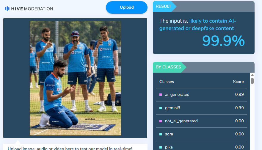
Task: Select the gemini3 class row
Action: click(x=202, y=108)
